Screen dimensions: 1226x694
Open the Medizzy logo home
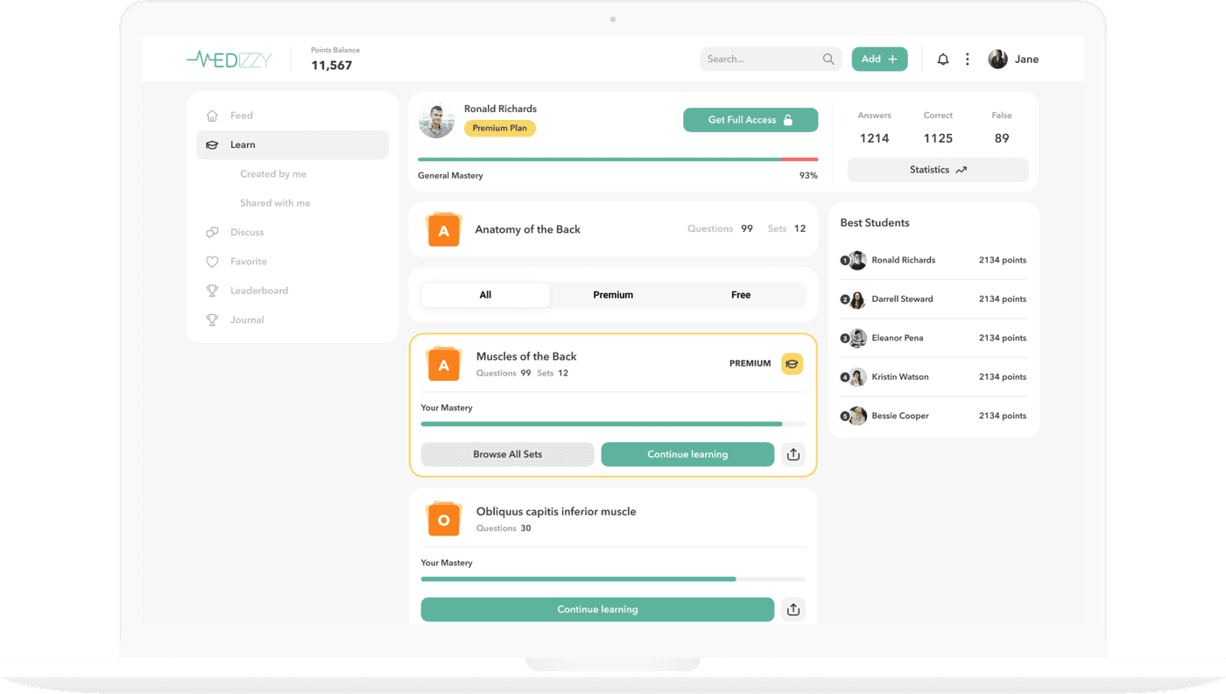point(229,60)
